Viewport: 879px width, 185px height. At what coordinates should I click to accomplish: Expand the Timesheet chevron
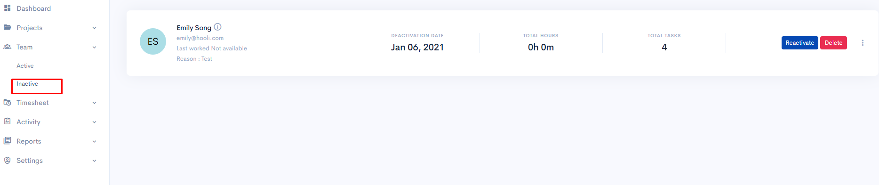[x=94, y=103]
